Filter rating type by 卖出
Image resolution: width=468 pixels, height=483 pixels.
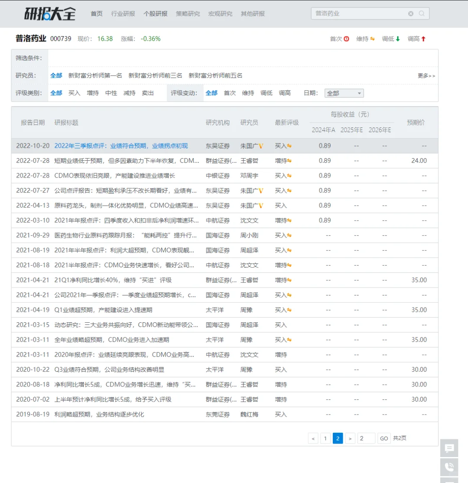tap(148, 93)
